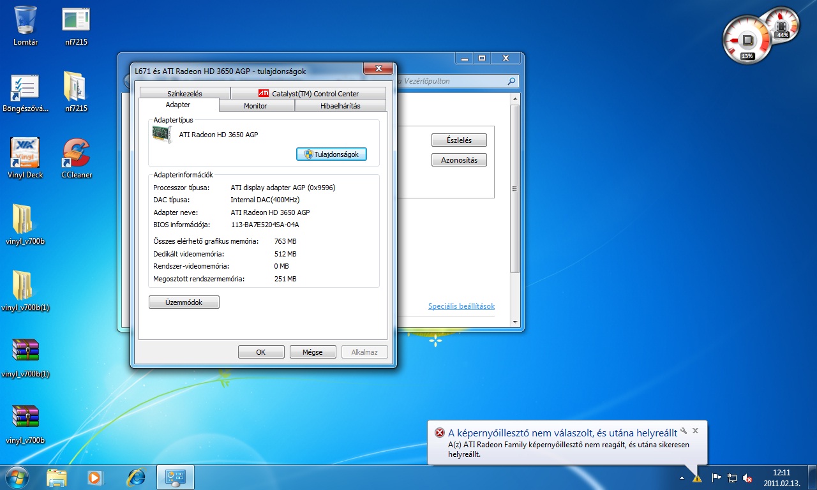Open the Action Center flag icon
The image size is (817, 490).
716,478
